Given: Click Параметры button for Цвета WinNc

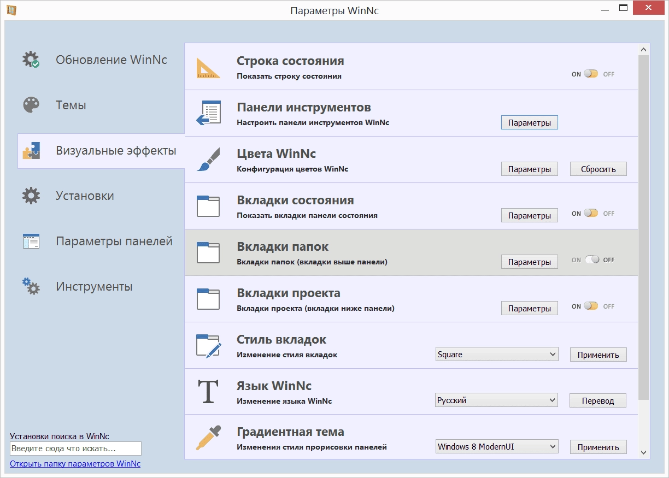Looking at the screenshot, I should [530, 169].
